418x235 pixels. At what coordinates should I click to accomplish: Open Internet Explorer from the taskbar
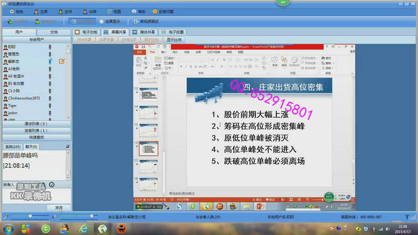coord(84,228)
